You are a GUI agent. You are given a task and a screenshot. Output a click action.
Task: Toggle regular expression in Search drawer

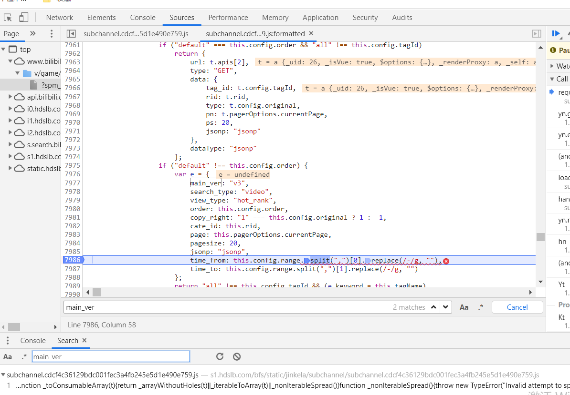coord(24,356)
